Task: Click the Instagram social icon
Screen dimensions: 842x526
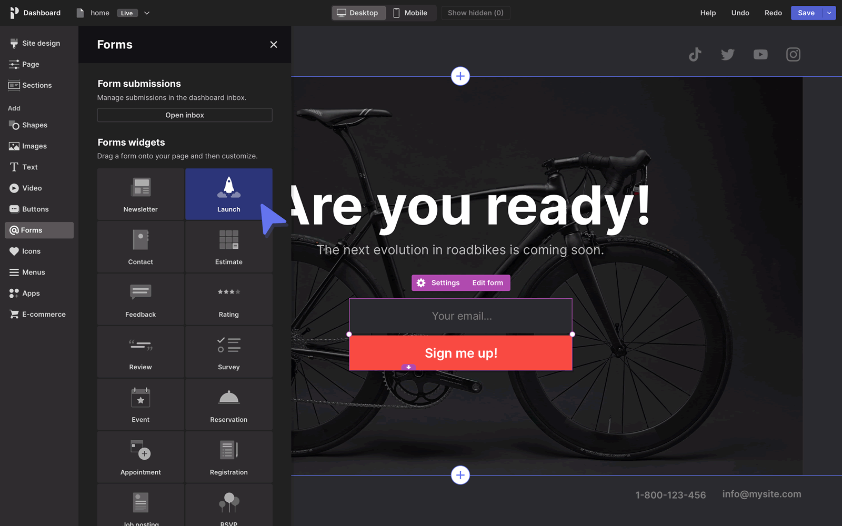Action: pyautogui.click(x=793, y=55)
